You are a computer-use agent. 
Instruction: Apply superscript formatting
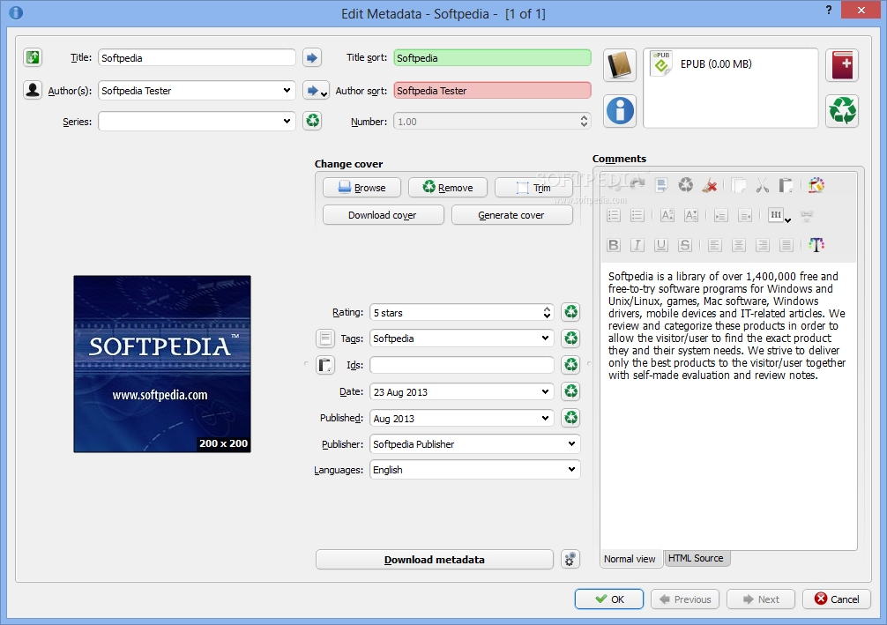(667, 215)
